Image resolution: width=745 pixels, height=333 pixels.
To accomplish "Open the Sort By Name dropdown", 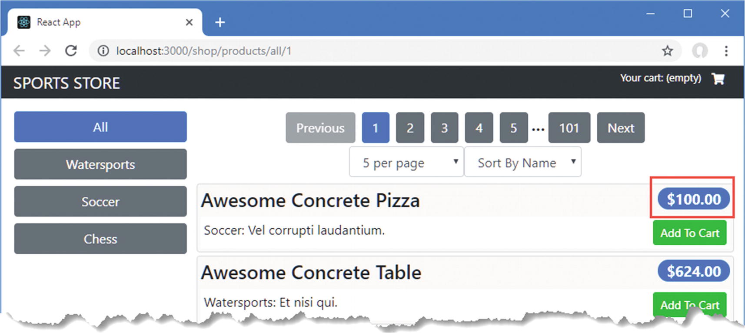I will tap(522, 163).
